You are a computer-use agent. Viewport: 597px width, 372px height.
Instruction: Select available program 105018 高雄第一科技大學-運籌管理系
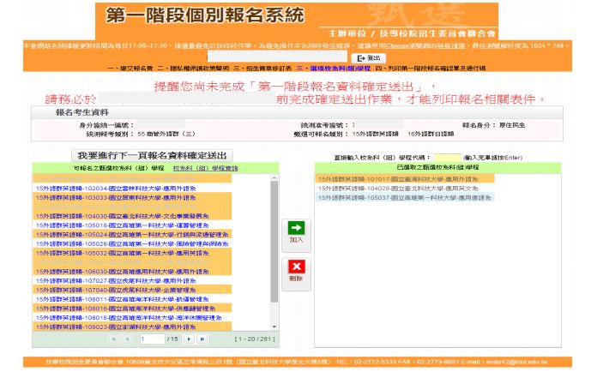click(132, 225)
